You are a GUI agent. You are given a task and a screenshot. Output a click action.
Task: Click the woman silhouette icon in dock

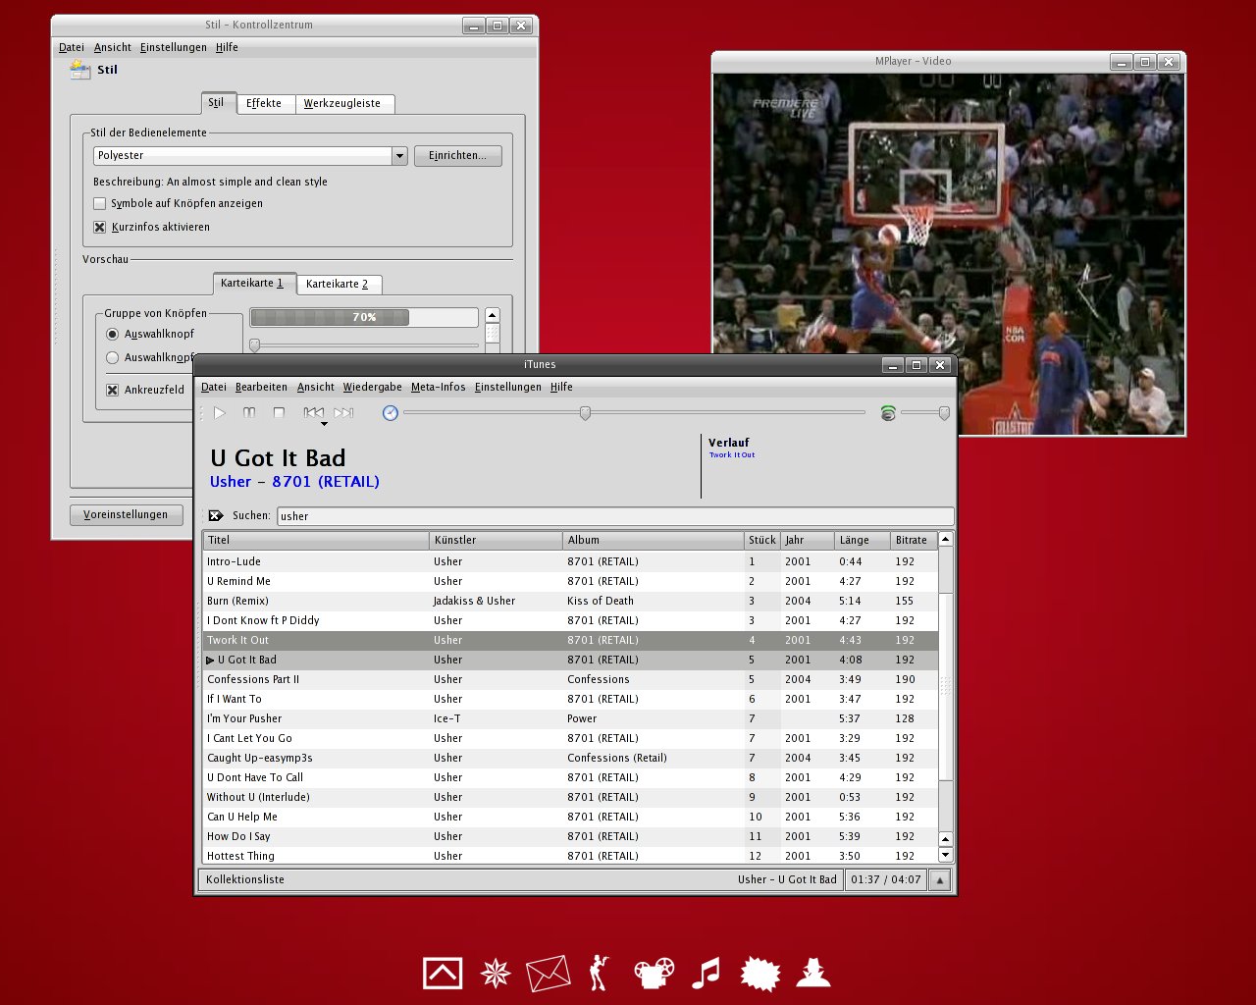click(599, 973)
